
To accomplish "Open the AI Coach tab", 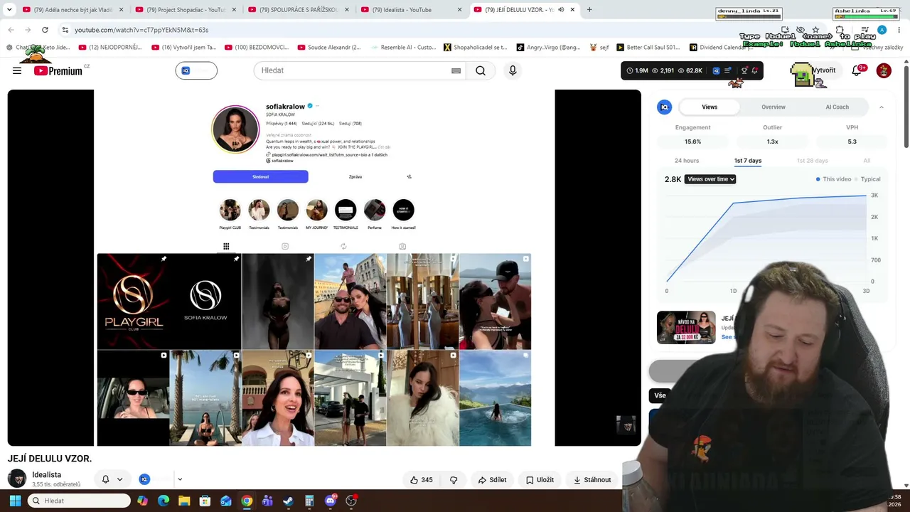I will 837,107.
